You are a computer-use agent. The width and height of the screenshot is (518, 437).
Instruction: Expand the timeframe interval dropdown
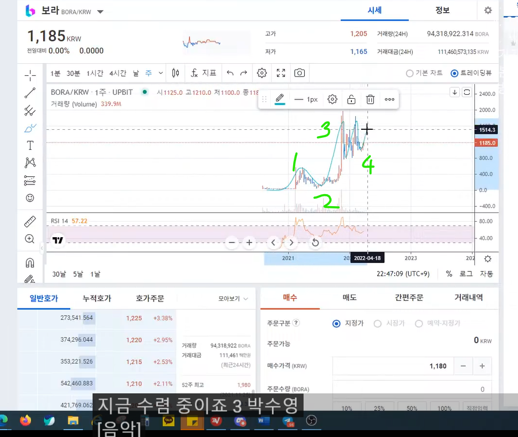click(x=160, y=73)
